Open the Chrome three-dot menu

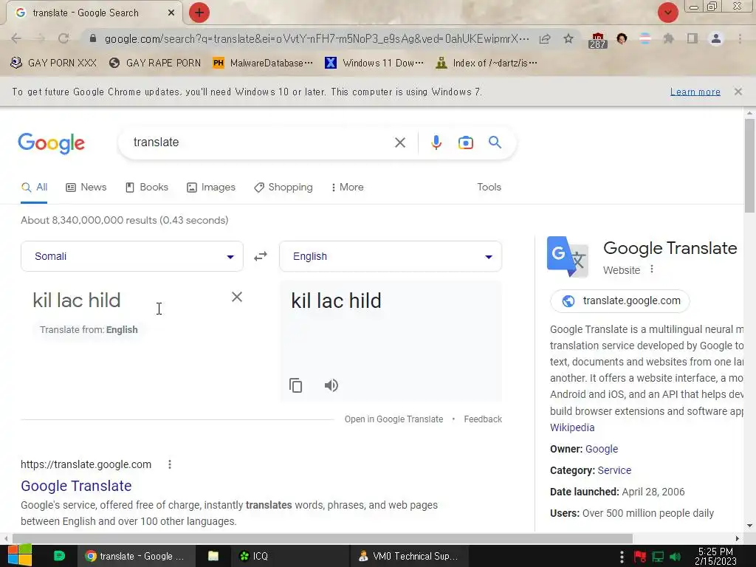(740, 38)
